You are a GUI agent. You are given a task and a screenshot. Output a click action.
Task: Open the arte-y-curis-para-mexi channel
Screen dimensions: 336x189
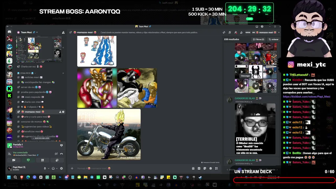[x=35, y=117]
